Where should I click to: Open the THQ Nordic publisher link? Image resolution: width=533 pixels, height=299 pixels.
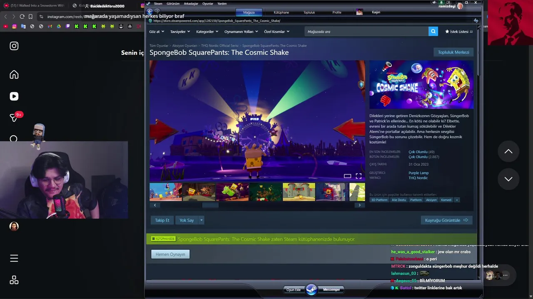click(x=418, y=178)
